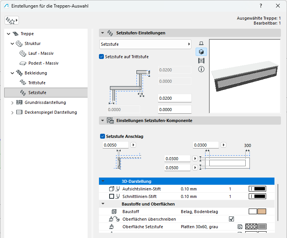
Task: Select the 3D preview cube icon
Action: (201, 52)
